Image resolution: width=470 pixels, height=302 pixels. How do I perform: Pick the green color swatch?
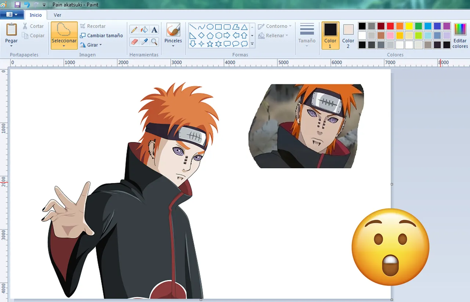[418, 26]
